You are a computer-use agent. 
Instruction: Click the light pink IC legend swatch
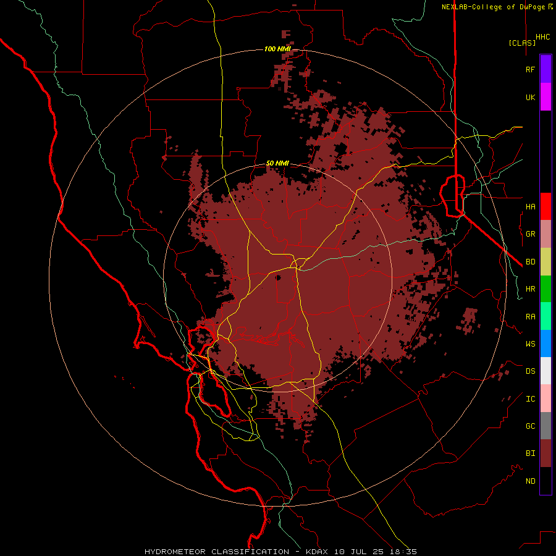click(x=545, y=398)
